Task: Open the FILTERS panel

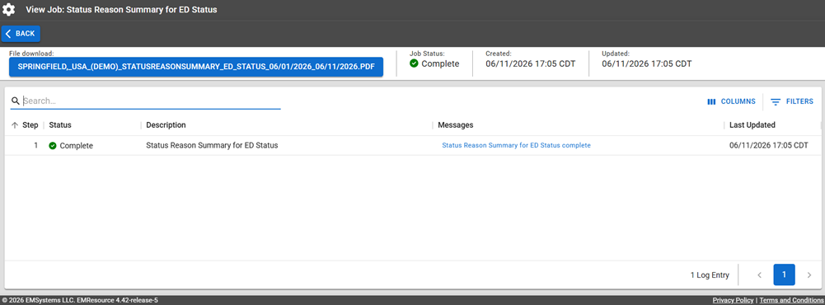Action: click(x=792, y=101)
